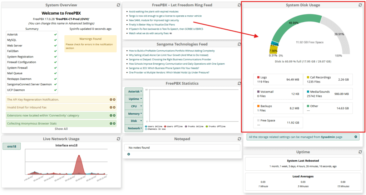This screenshot has height=195, width=366.
Task: Click the Fail2Ban status check mark
Action: (55, 51)
